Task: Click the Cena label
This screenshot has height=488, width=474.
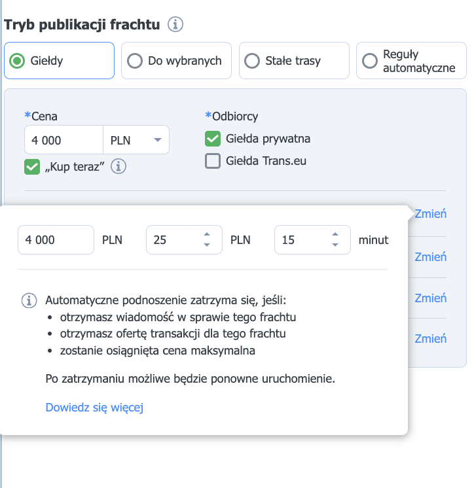Action: [x=45, y=116]
